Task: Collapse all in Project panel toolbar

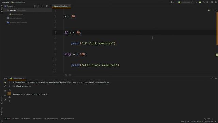Action: click(42, 6)
